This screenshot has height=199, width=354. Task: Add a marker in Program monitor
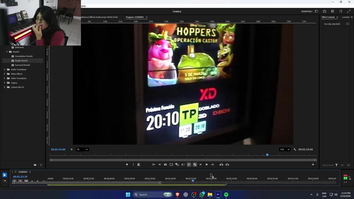pyautogui.click(x=127, y=164)
